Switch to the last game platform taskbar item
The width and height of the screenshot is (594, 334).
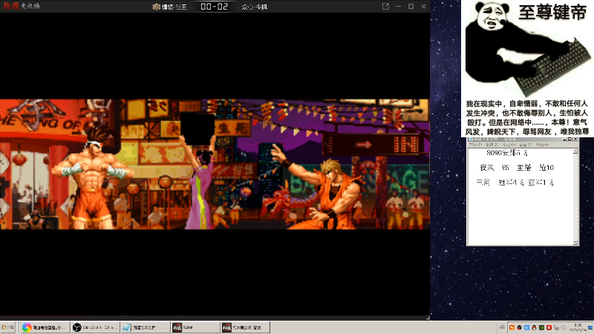coord(245,327)
